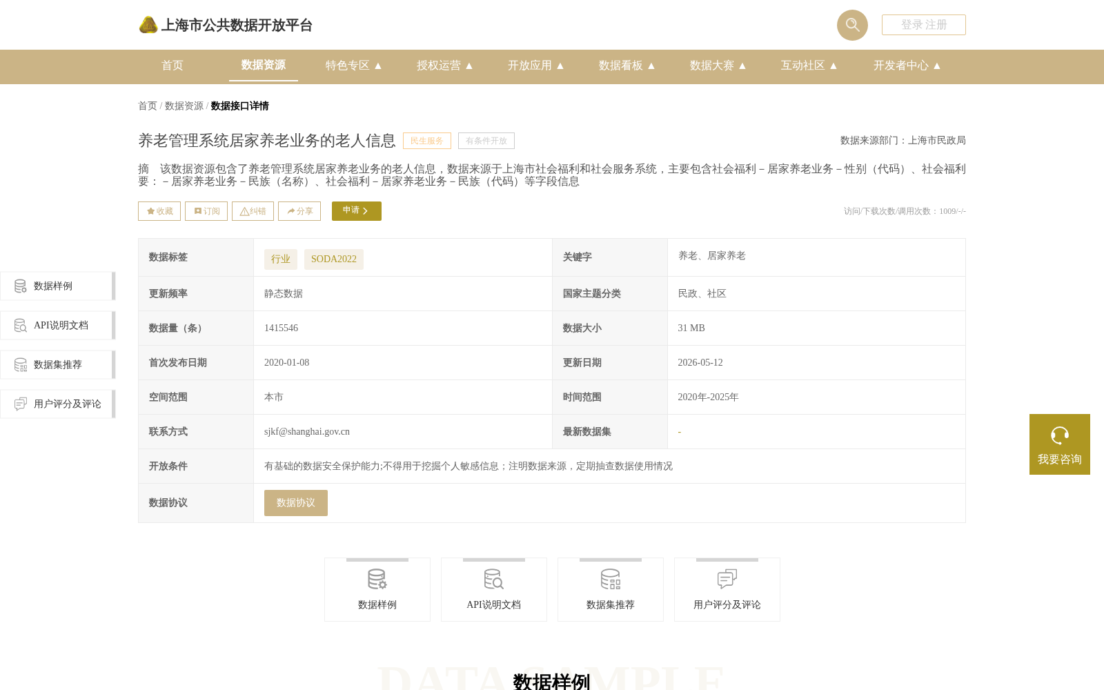
Task: Expand the 互动社区 menu arrow
Action: [x=834, y=66]
